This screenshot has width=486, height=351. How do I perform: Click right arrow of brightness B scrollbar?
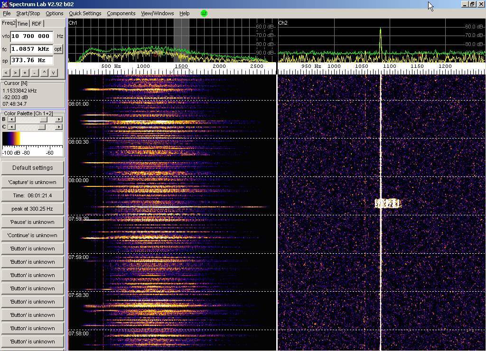coord(59,120)
